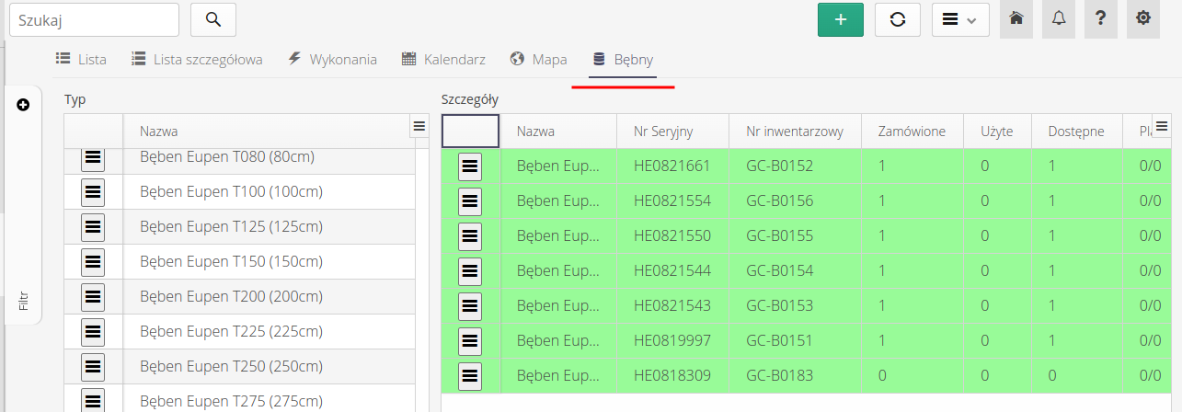This screenshot has width=1182, height=412.
Task: Click the magnifier search button
Action: 212,19
